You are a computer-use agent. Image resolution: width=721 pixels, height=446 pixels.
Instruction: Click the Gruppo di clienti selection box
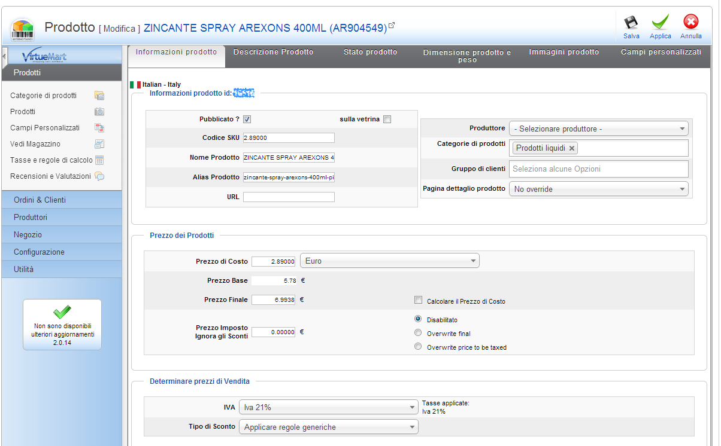599,169
